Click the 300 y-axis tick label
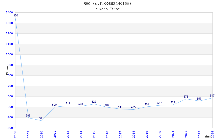The width and height of the screenshot is (215, 139). coord(10,128)
